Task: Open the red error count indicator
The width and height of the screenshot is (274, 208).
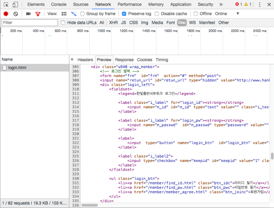Action: pyautogui.click(x=239, y=4)
